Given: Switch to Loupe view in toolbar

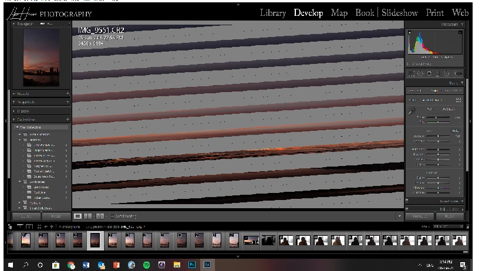Looking at the screenshot, I should (77, 216).
